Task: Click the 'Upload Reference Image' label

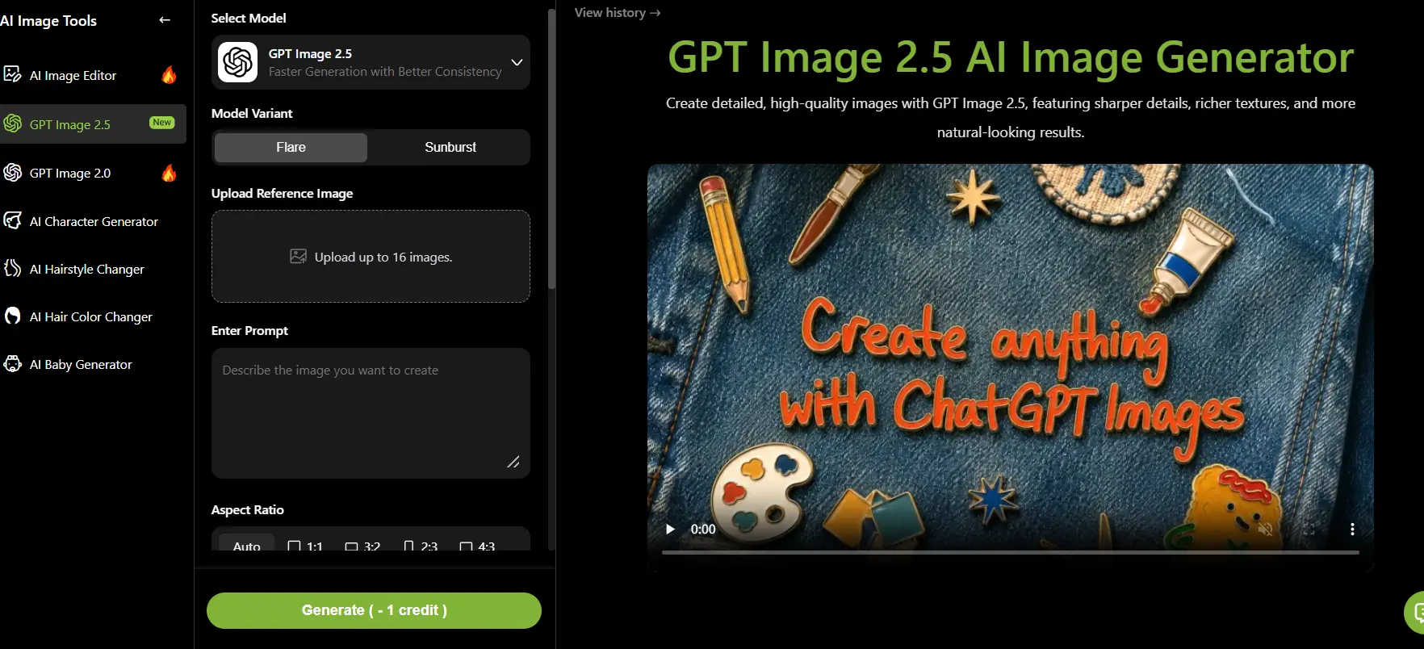Action: (282, 194)
